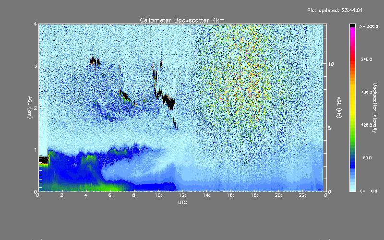Viewport: 384px width, 240px height.
Task: Click the left 'AGL (km)' axis label
Action: (x=30, y=108)
